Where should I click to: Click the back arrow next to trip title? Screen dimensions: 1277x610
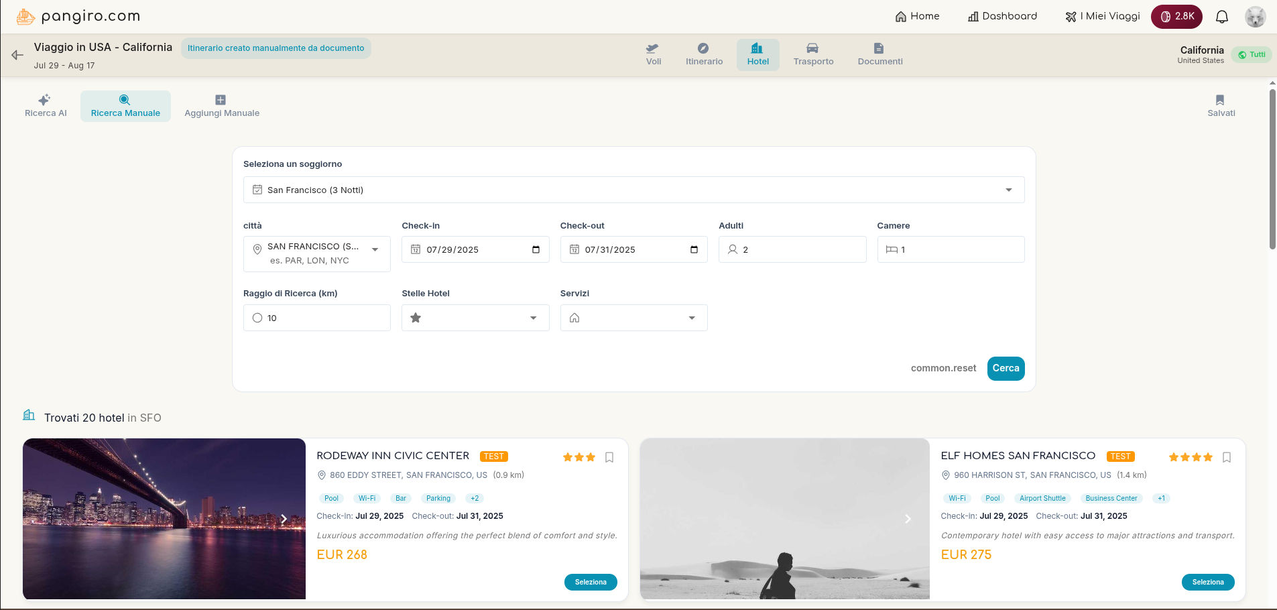[16, 55]
